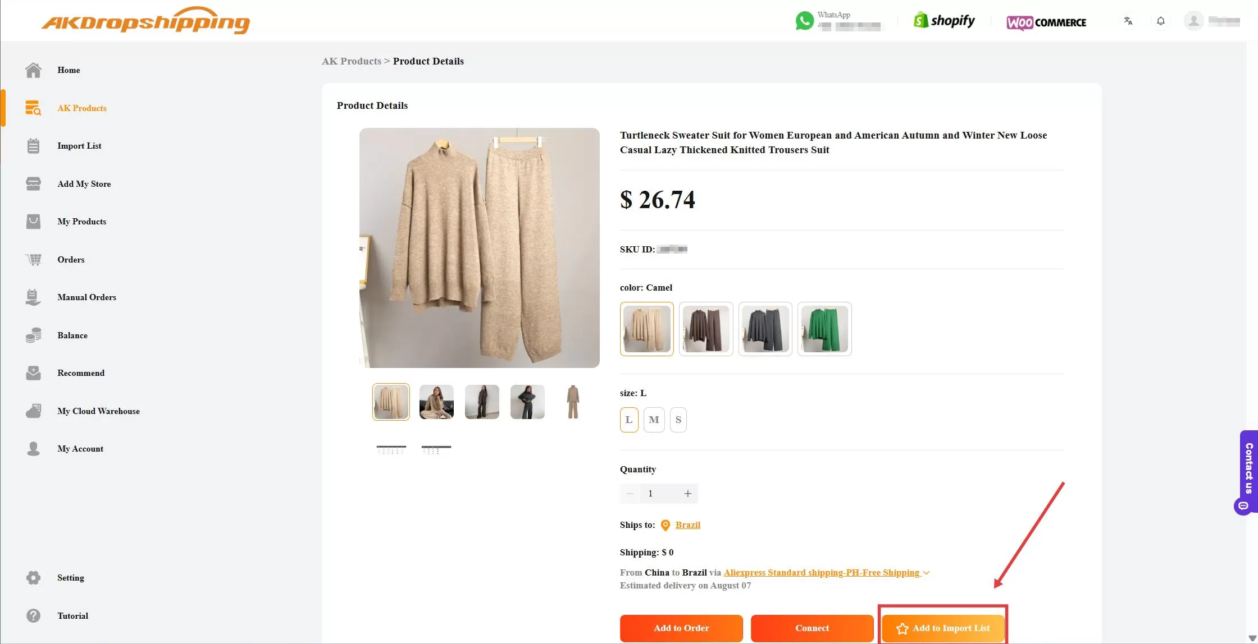
Task: Click the Tutorial question mark icon
Action: 33,616
